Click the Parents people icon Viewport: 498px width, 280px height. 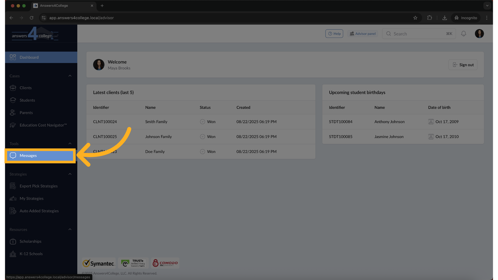coord(13,113)
